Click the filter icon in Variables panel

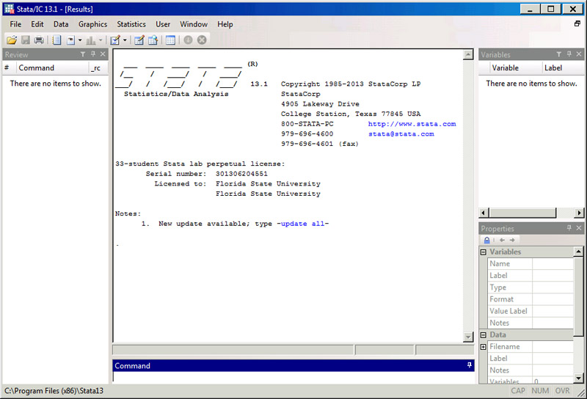coord(558,54)
